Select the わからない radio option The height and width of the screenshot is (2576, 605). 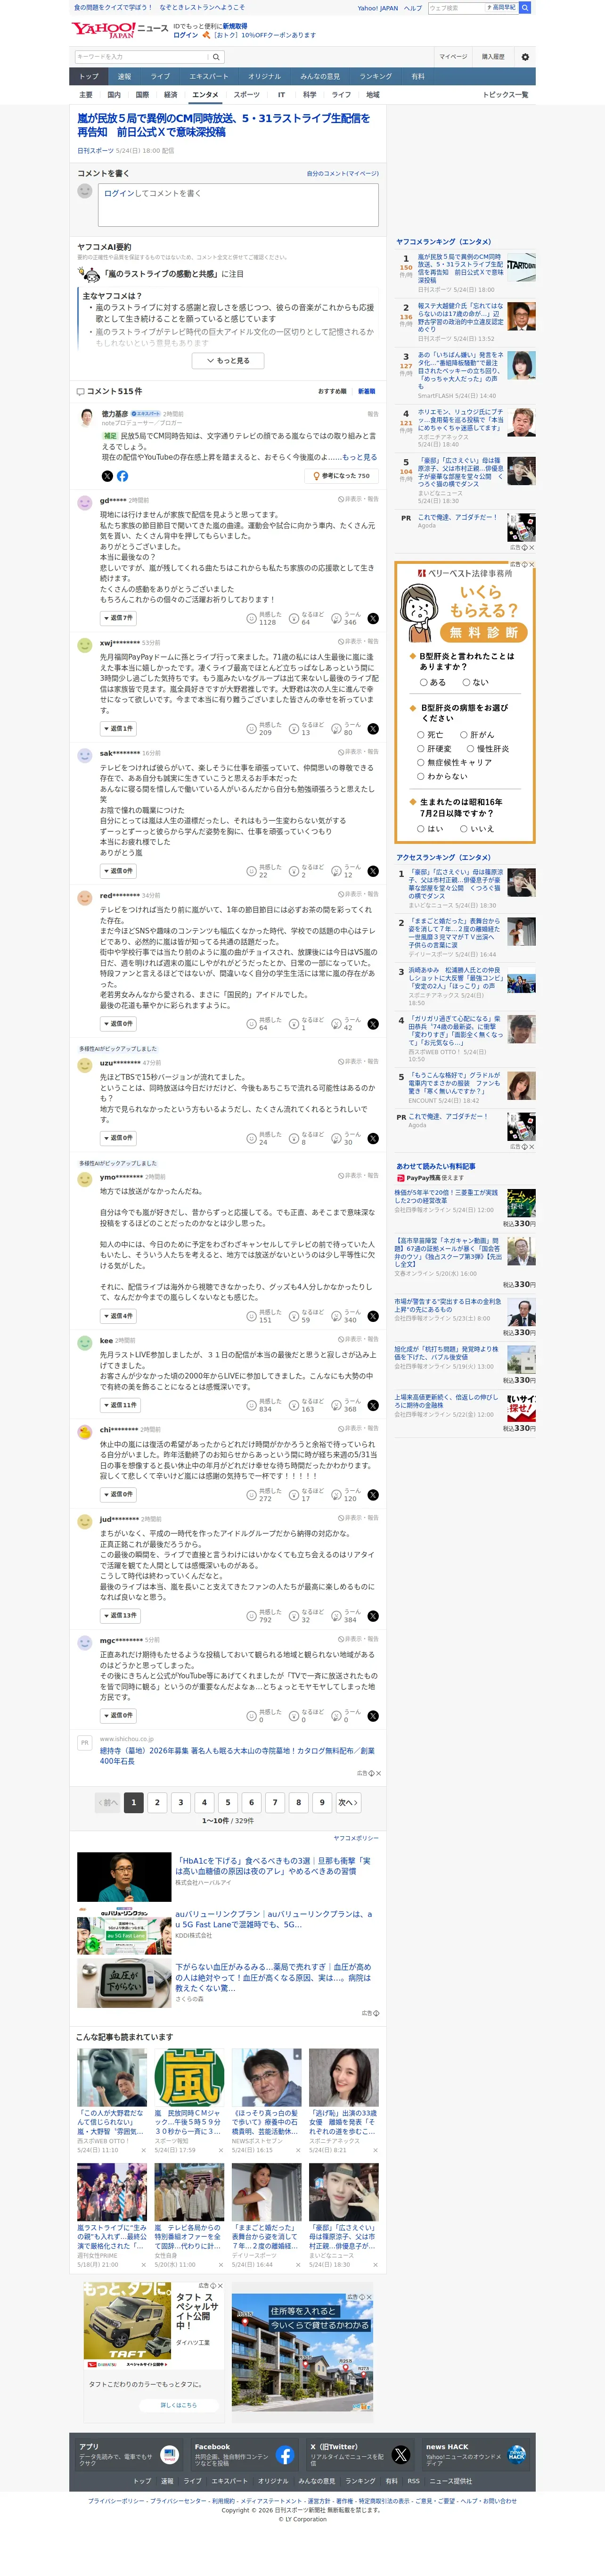click(421, 776)
